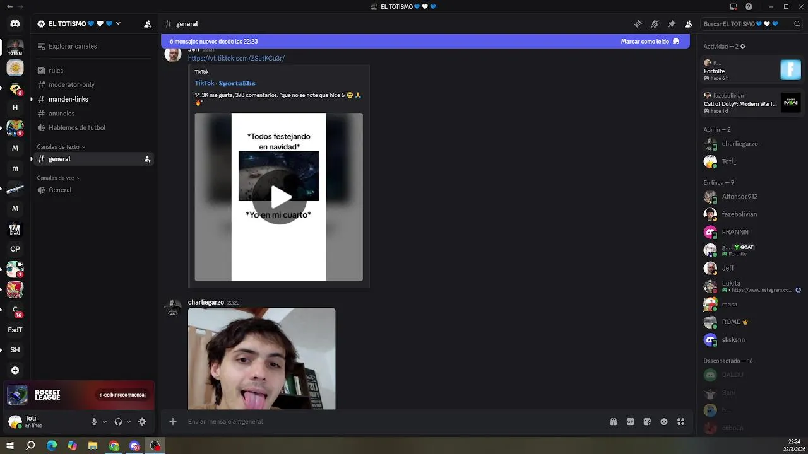Join Hablemos de futbol voice channel
Image resolution: width=808 pixels, height=454 pixels.
(93, 127)
